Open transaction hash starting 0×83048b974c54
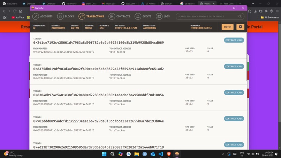Viewport: 281px width, 158px height. pyautogui.click(x=98, y=95)
